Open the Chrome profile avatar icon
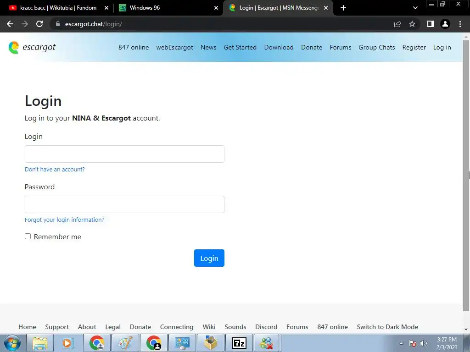This screenshot has height=352, width=470. click(x=445, y=24)
